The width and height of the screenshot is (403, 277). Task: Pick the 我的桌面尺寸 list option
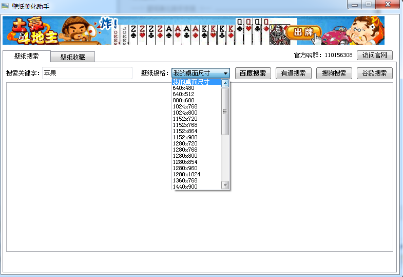click(x=191, y=82)
